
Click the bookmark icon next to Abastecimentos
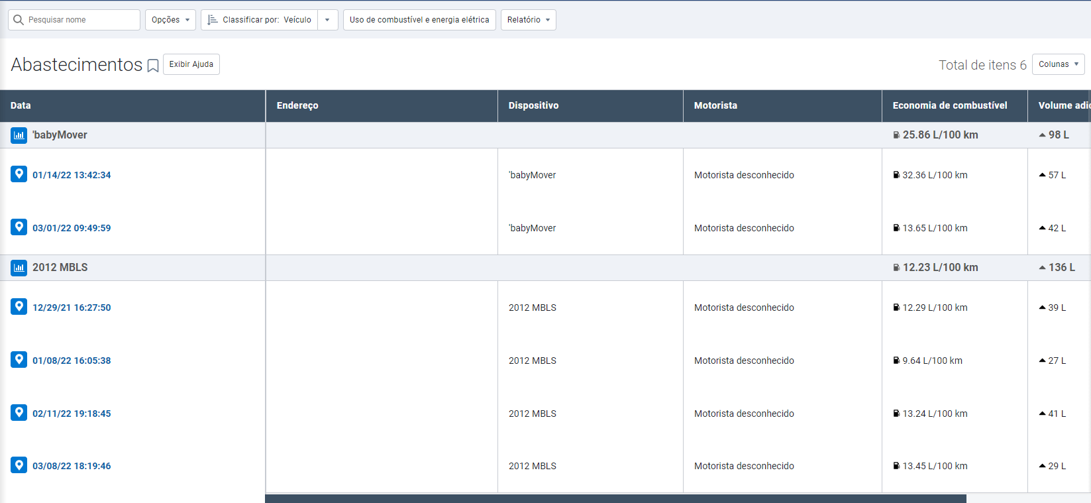coord(153,66)
